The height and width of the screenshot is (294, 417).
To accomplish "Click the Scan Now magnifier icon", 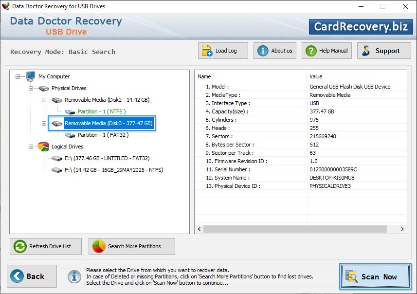I will [x=351, y=276].
